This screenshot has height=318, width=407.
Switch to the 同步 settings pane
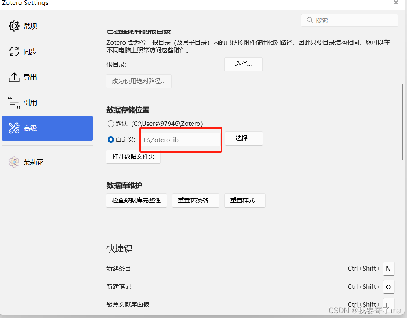click(x=47, y=52)
